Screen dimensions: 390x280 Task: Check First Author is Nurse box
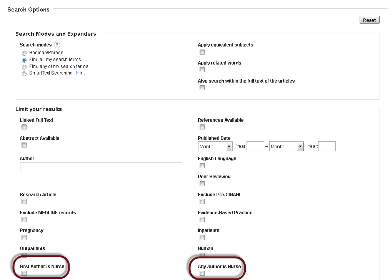[x=24, y=273]
